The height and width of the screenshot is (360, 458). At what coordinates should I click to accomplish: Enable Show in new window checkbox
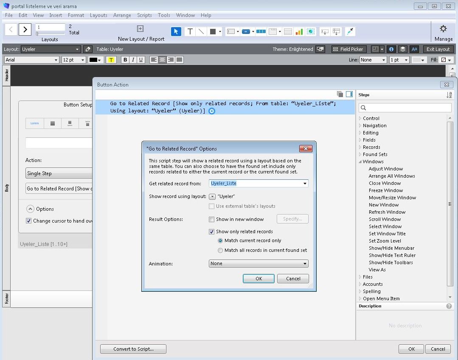click(x=212, y=219)
